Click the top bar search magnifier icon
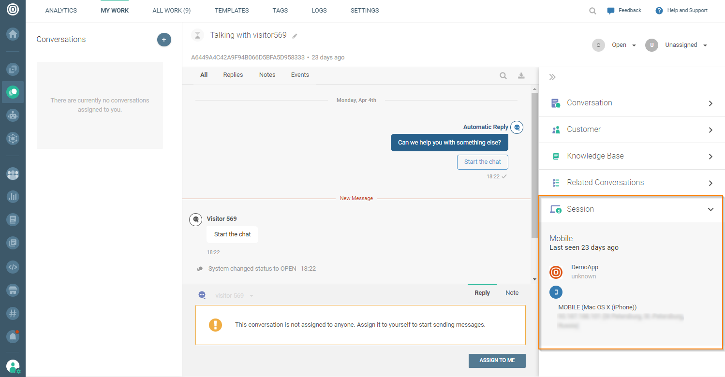Image resolution: width=725 pixels, height=377 pixels. [592, 11]
